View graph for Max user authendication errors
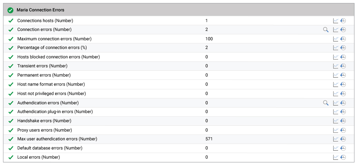The image size is (357, 165). [336, 139]
